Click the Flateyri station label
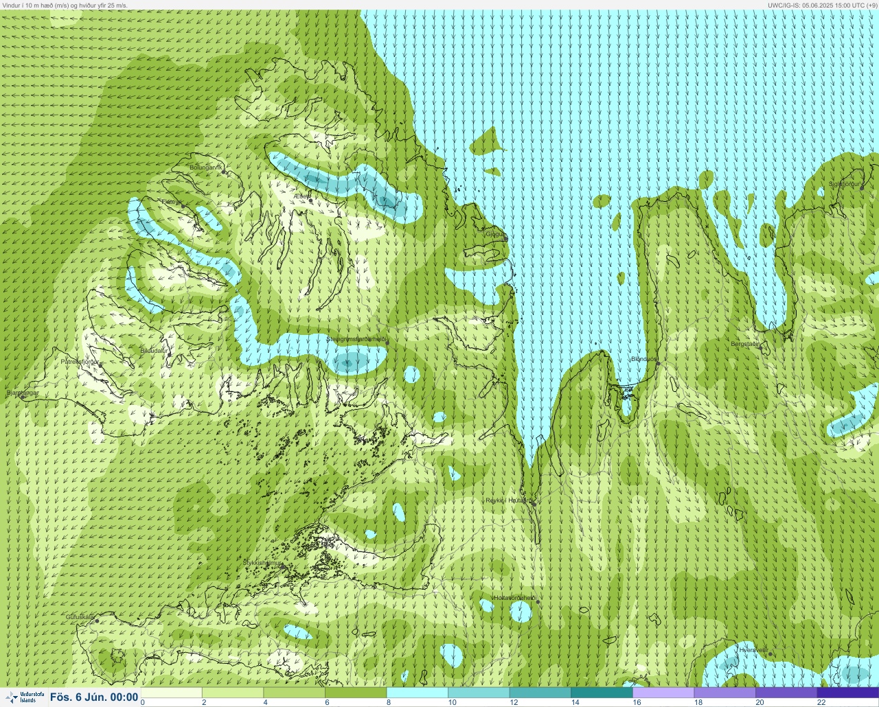The width and height of the screenshot is (879, 707). point(170,202)
